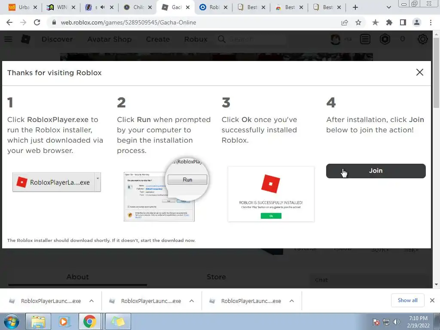This screenshot has height=330, width=440.
Task: Expand options for second RobloxPlayerLaunc download
Action: (x=192, y=301)
